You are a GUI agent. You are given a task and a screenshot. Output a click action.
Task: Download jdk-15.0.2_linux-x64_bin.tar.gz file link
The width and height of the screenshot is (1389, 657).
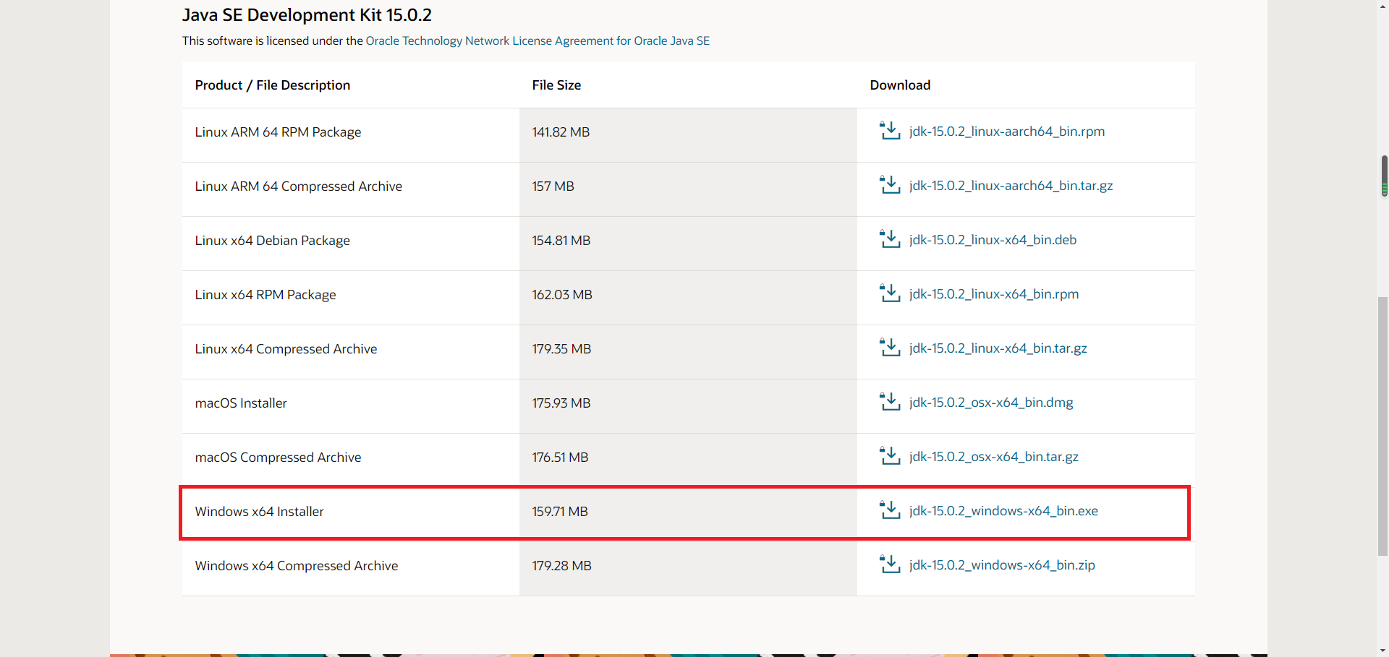pos(998,348)
